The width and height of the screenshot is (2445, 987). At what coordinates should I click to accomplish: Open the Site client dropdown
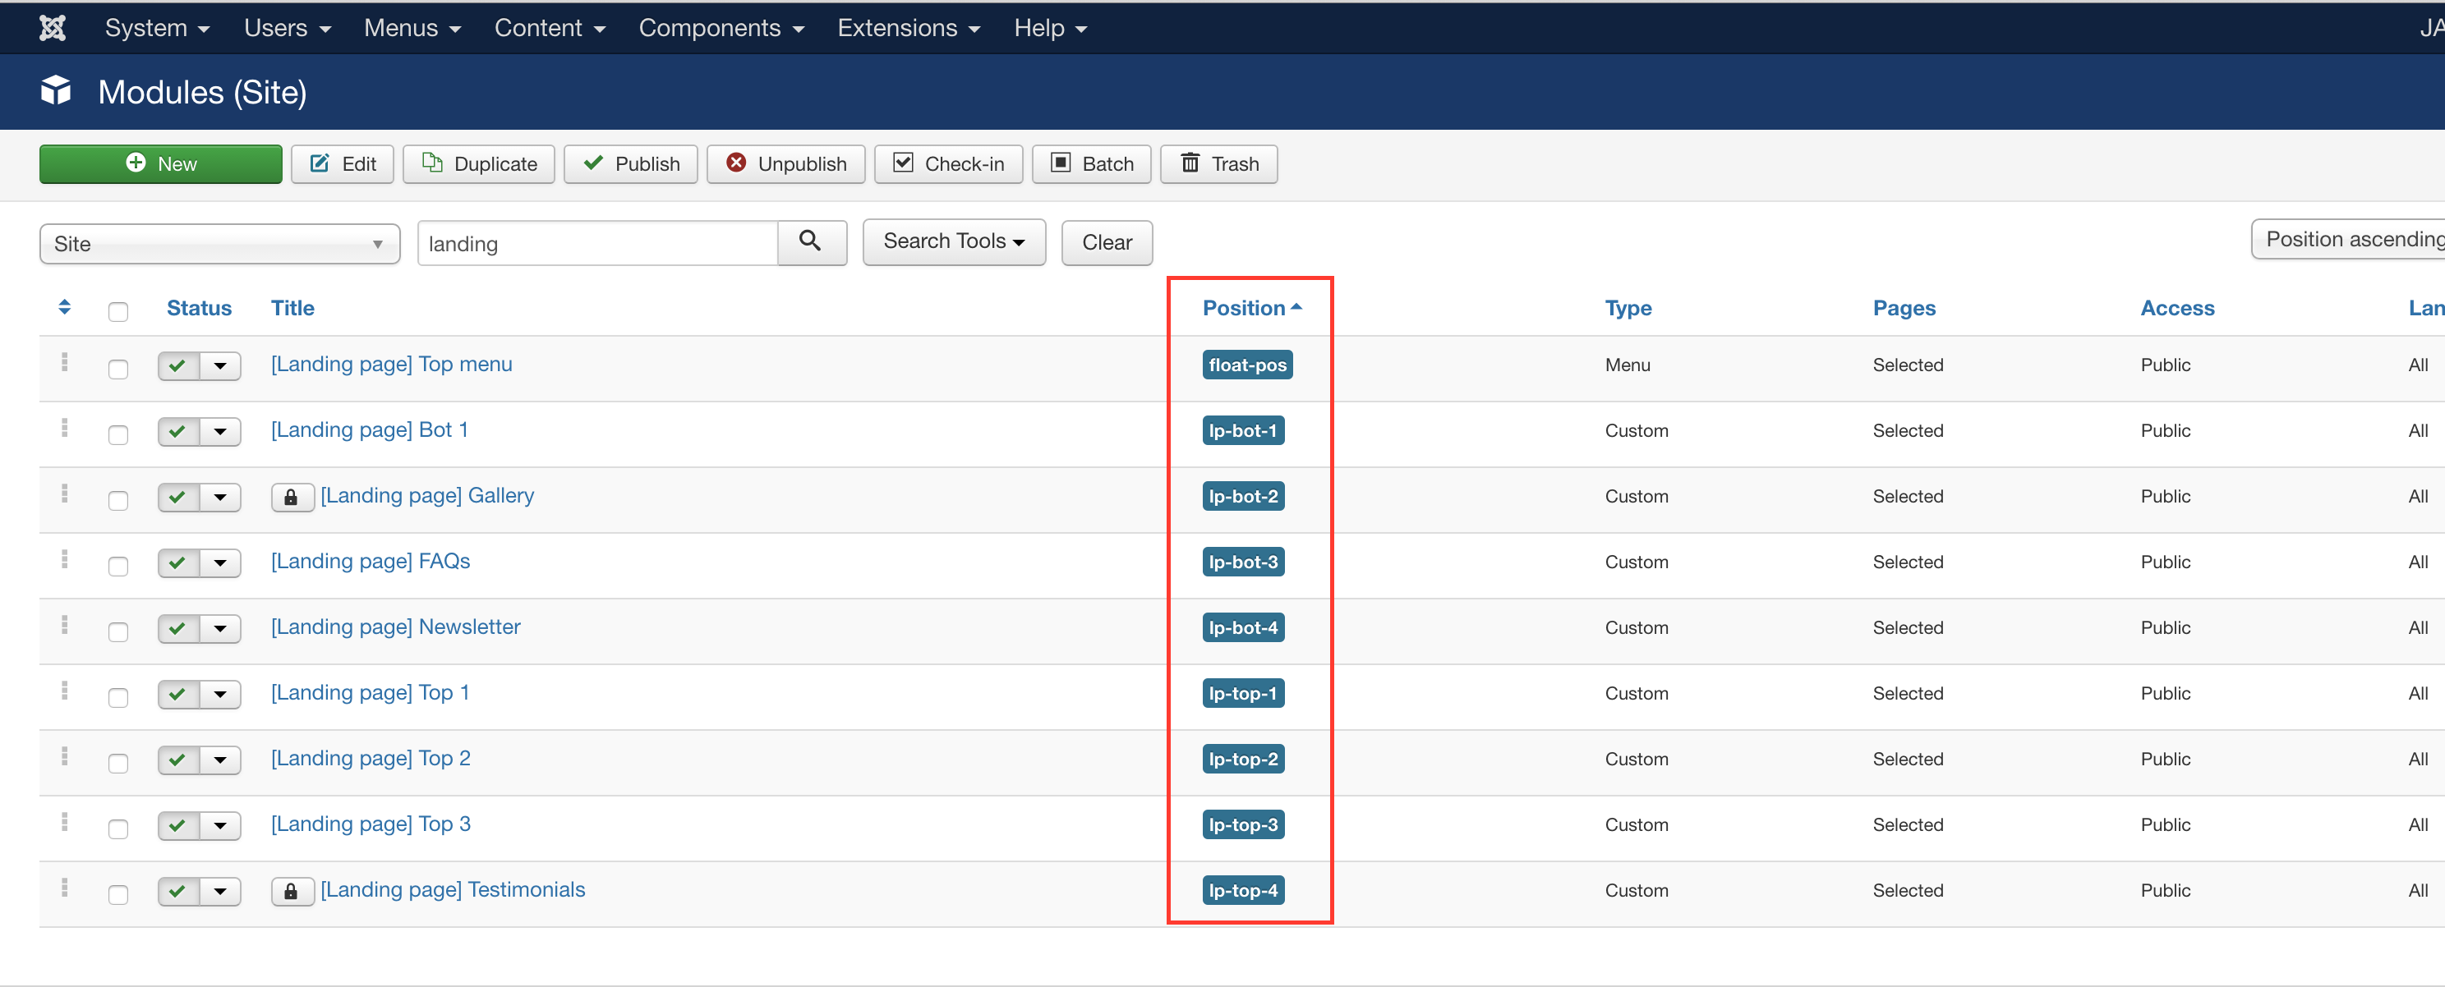219,244
